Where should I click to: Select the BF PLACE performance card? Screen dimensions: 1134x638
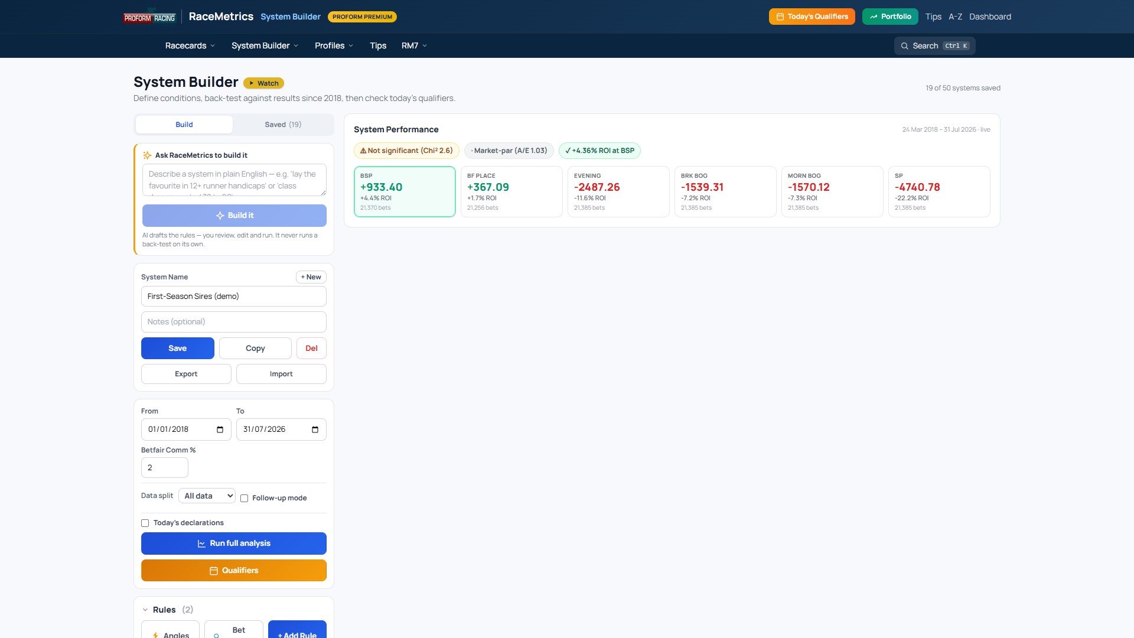coord(511,191)
